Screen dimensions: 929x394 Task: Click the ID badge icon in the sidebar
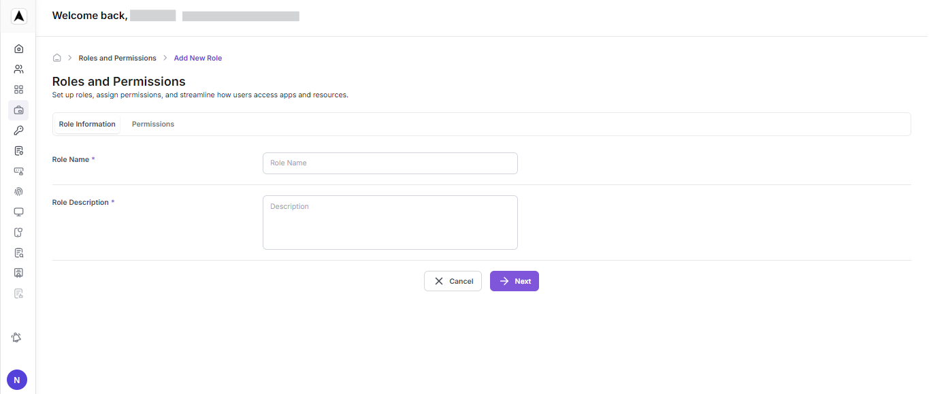click(18, 272)
